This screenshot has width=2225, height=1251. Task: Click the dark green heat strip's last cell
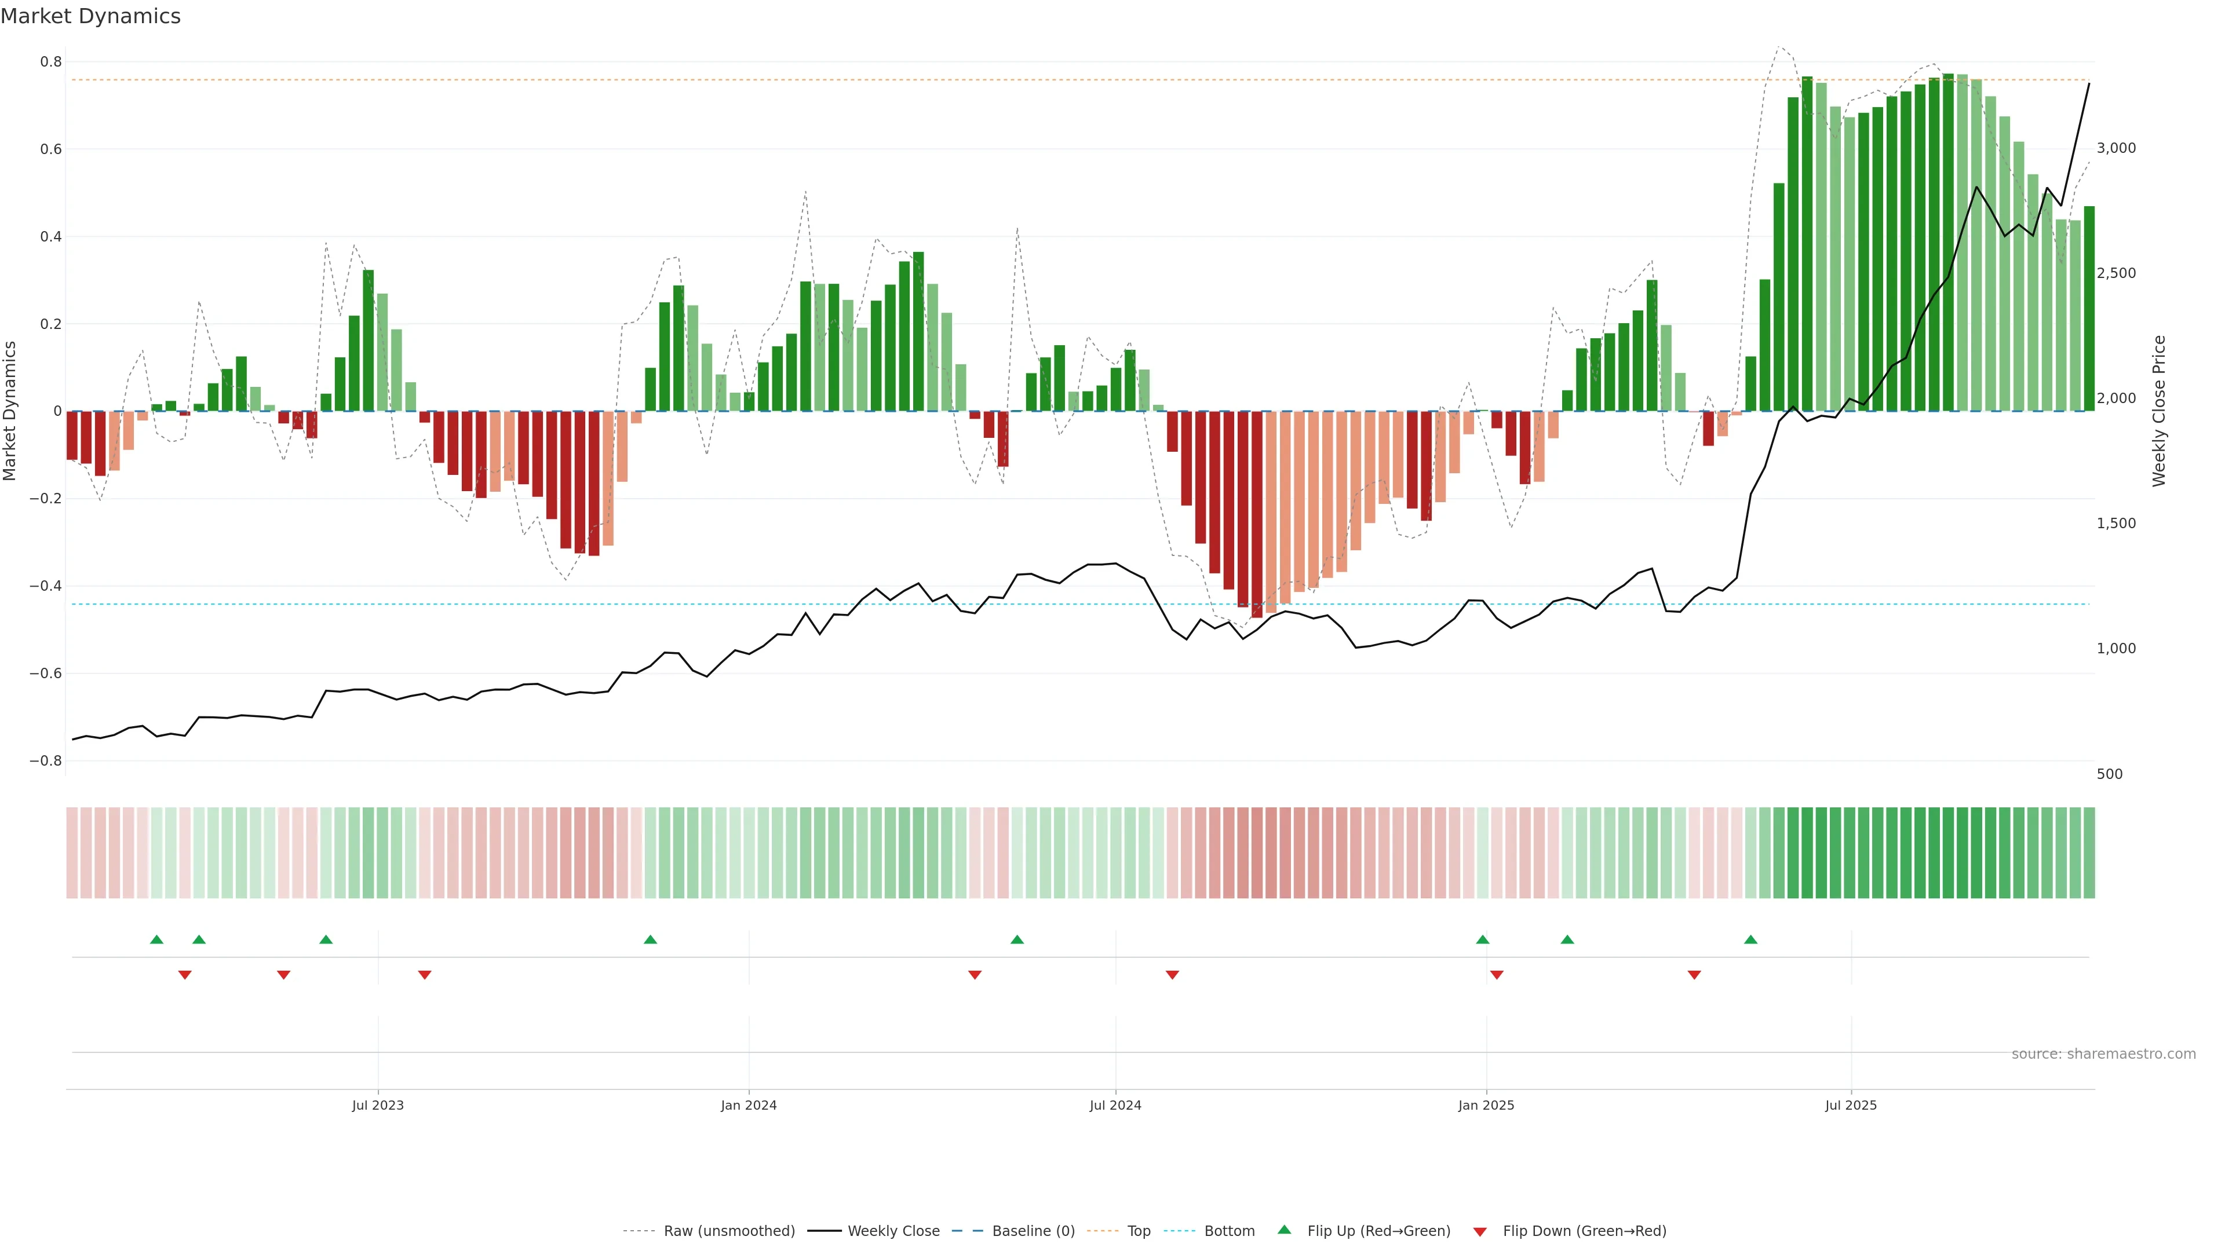click(x=2088, y=852)
